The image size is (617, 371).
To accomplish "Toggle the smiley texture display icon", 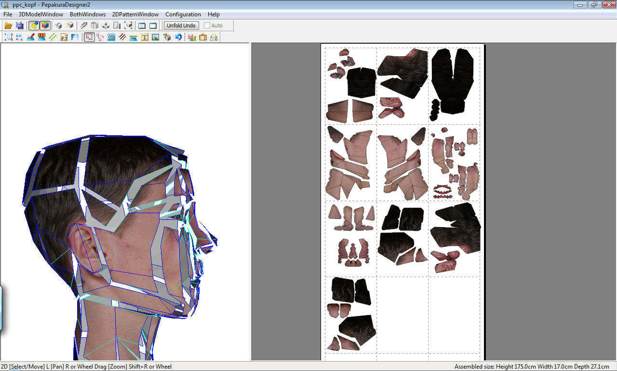I will (34, 26).
